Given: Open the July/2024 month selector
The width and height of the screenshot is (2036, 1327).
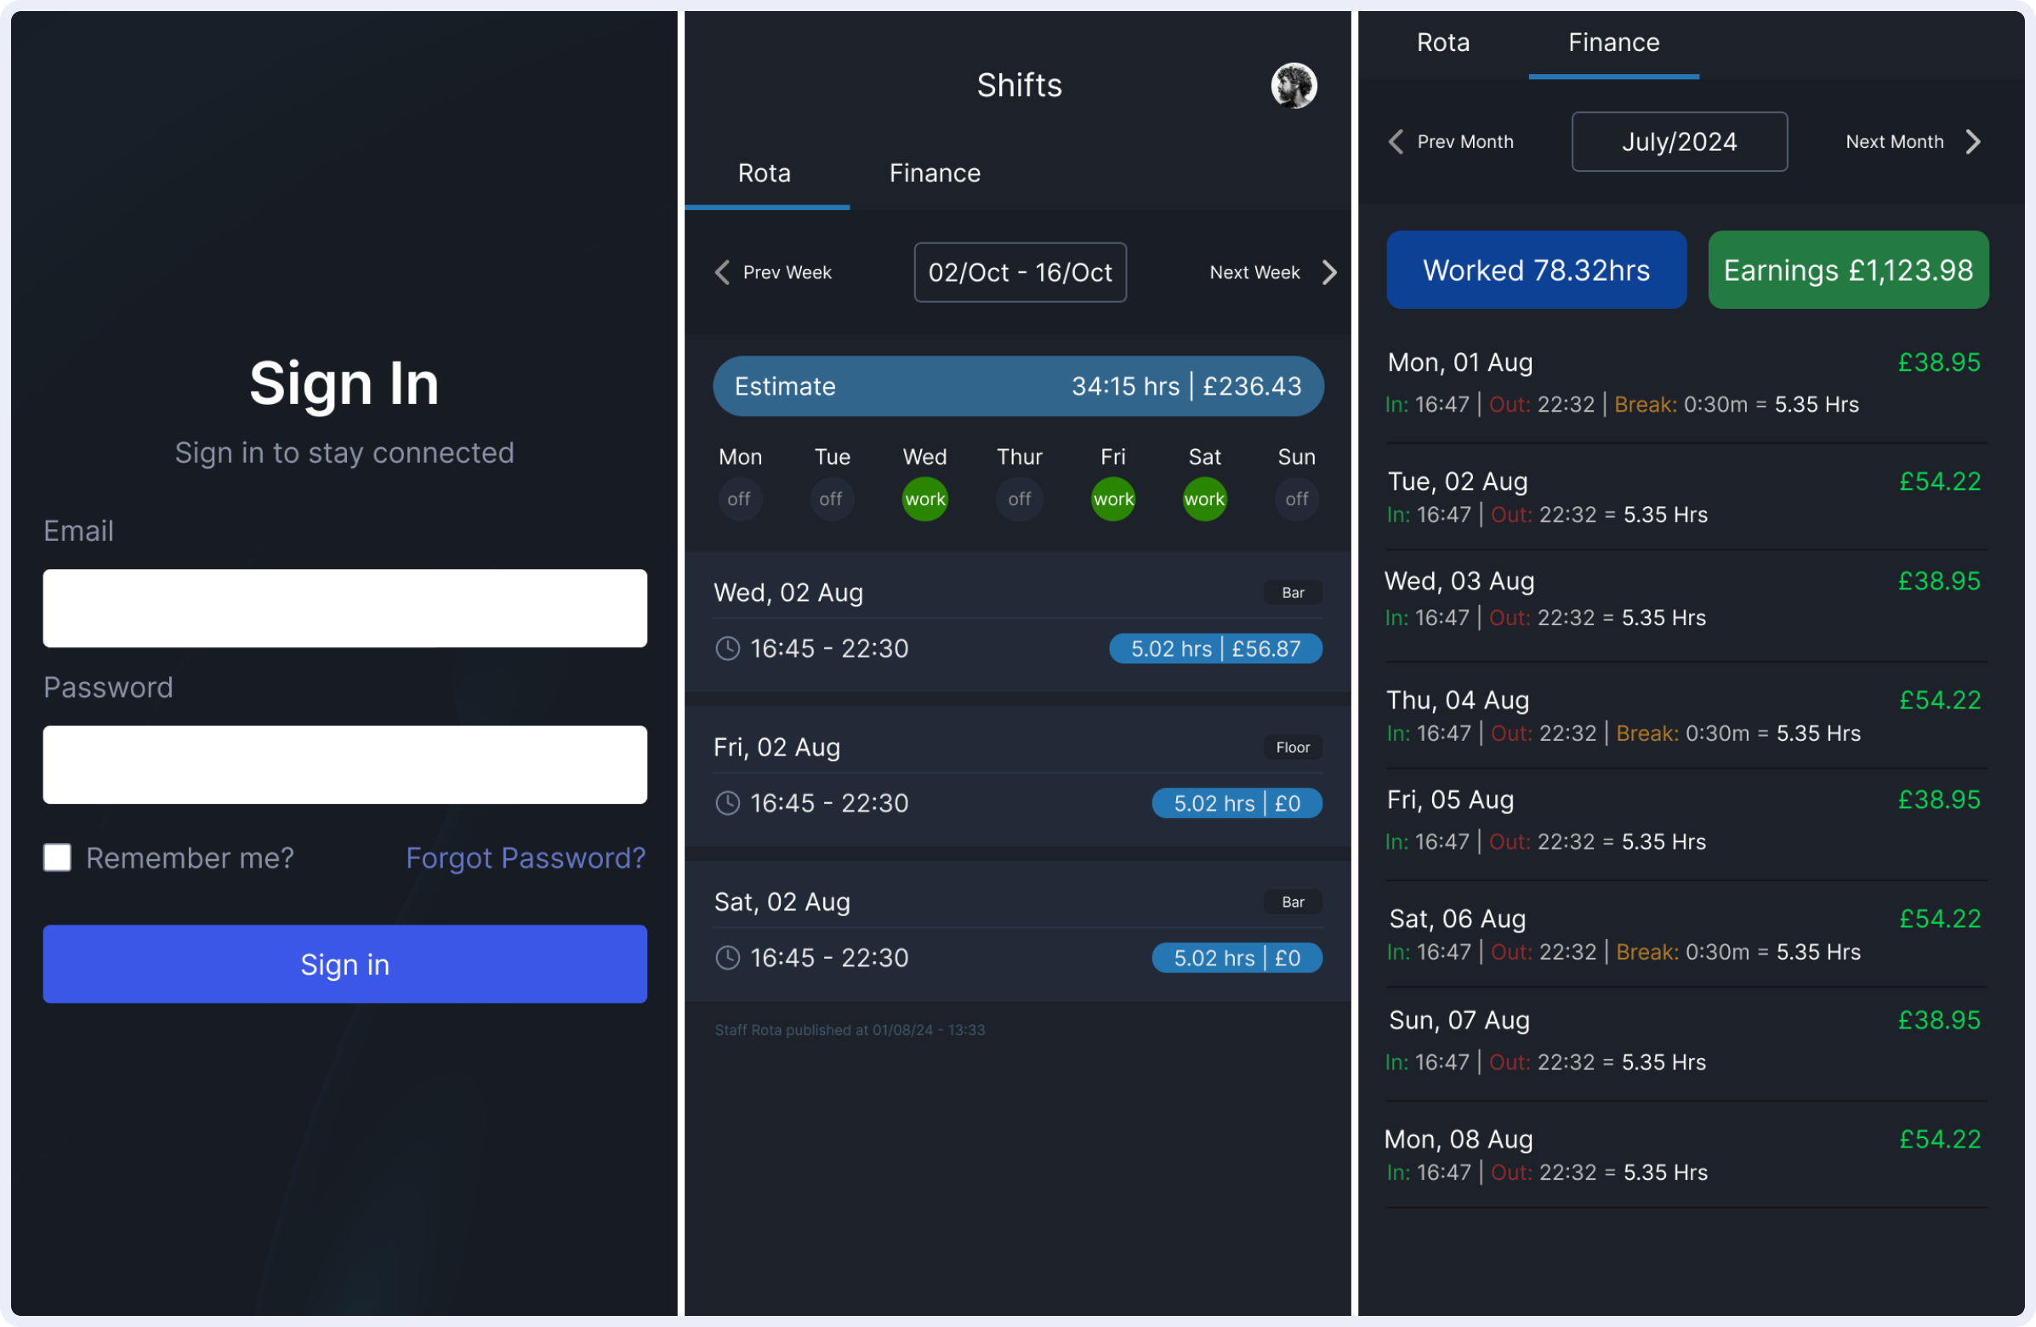Looking at the screenshot, I should coord(1679,141).
